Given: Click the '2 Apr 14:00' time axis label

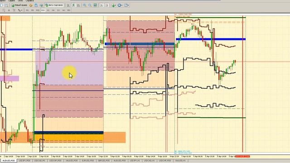Looking at the screenshot, I should (x=9, y=157).
